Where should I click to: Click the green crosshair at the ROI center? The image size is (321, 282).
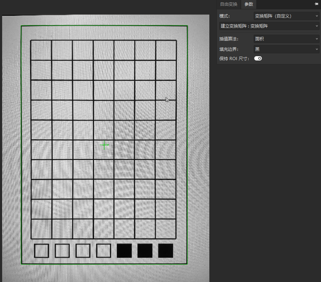tap(104, 145)
